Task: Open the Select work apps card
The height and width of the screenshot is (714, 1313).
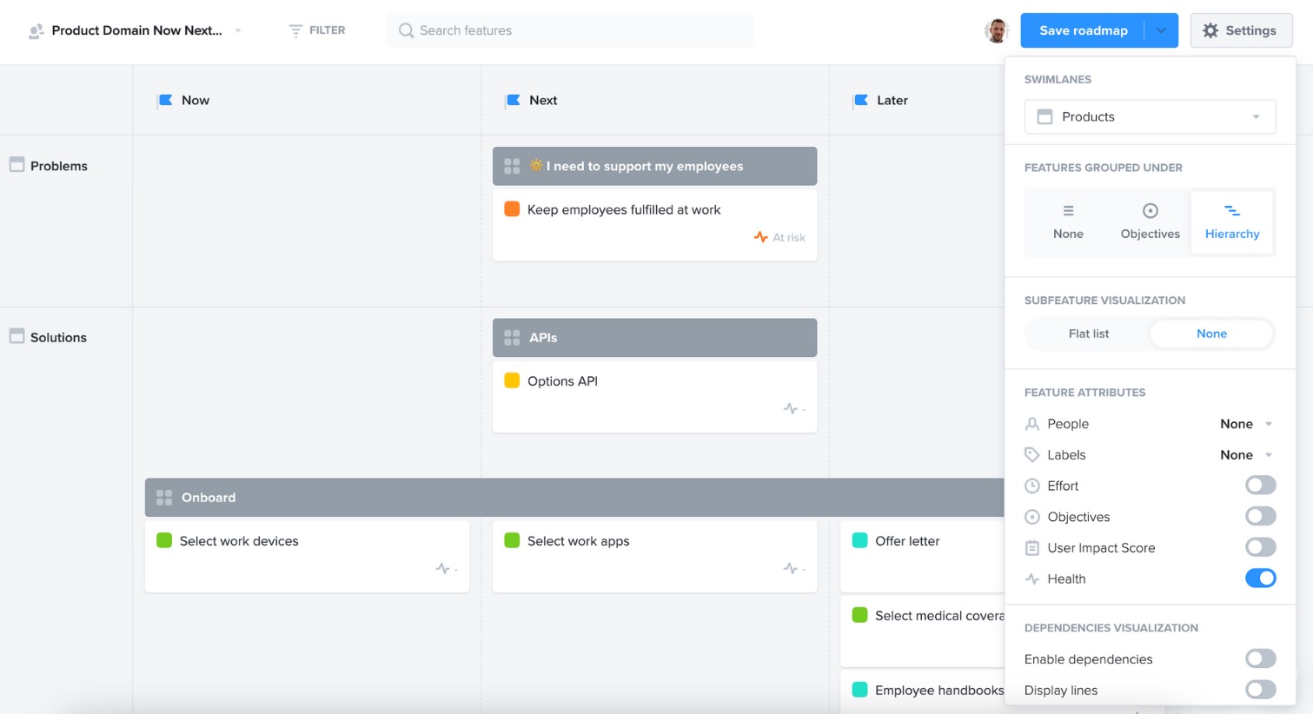Action: (x=654, y=556)
